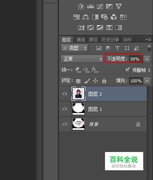Viewport: 153px width, 180px height.
Task: Lock transparent pixels of layer
Action: (x=78, y=81)
